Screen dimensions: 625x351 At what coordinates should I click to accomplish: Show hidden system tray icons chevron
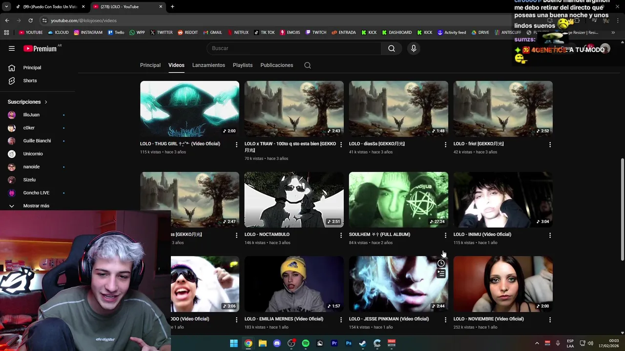coord(537,343)
